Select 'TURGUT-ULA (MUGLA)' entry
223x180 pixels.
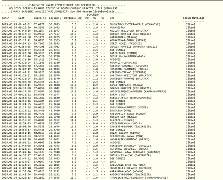click(x=123, y=117)
